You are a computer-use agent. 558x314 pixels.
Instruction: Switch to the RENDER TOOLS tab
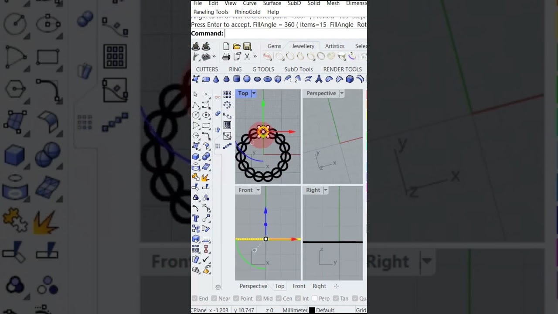343,69
